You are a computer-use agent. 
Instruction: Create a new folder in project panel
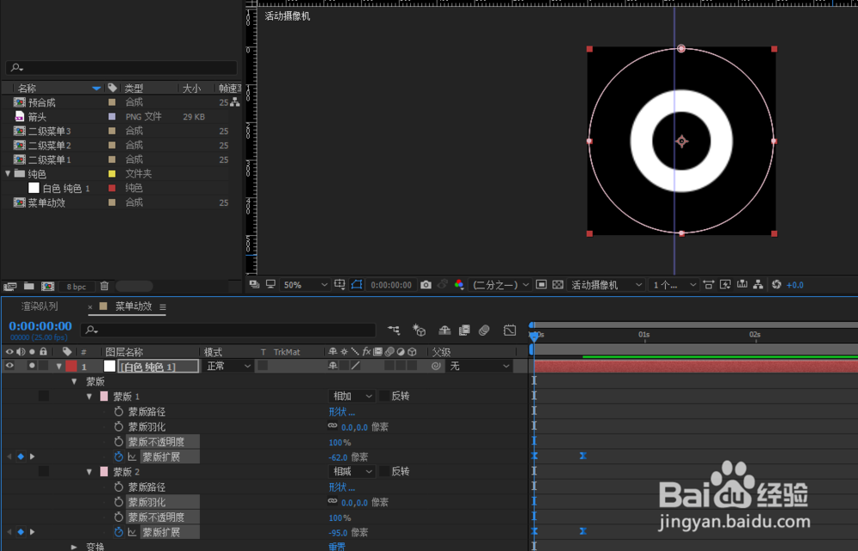pyautogui.click(x=29, y=286)
